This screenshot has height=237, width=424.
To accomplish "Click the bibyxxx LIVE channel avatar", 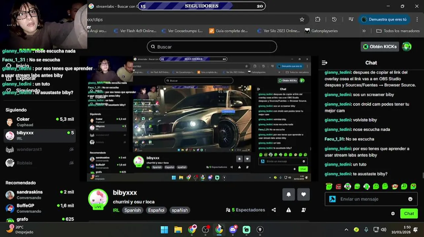I will [98, 199].
